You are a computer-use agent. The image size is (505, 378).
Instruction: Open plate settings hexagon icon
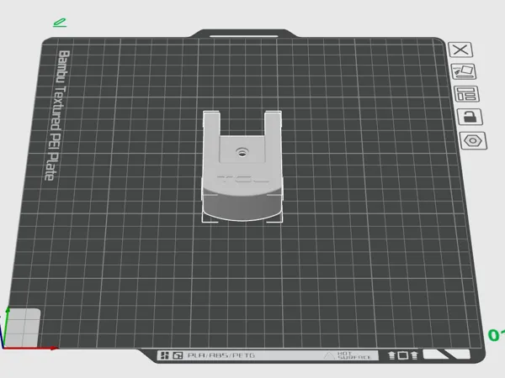click(473, 141)
